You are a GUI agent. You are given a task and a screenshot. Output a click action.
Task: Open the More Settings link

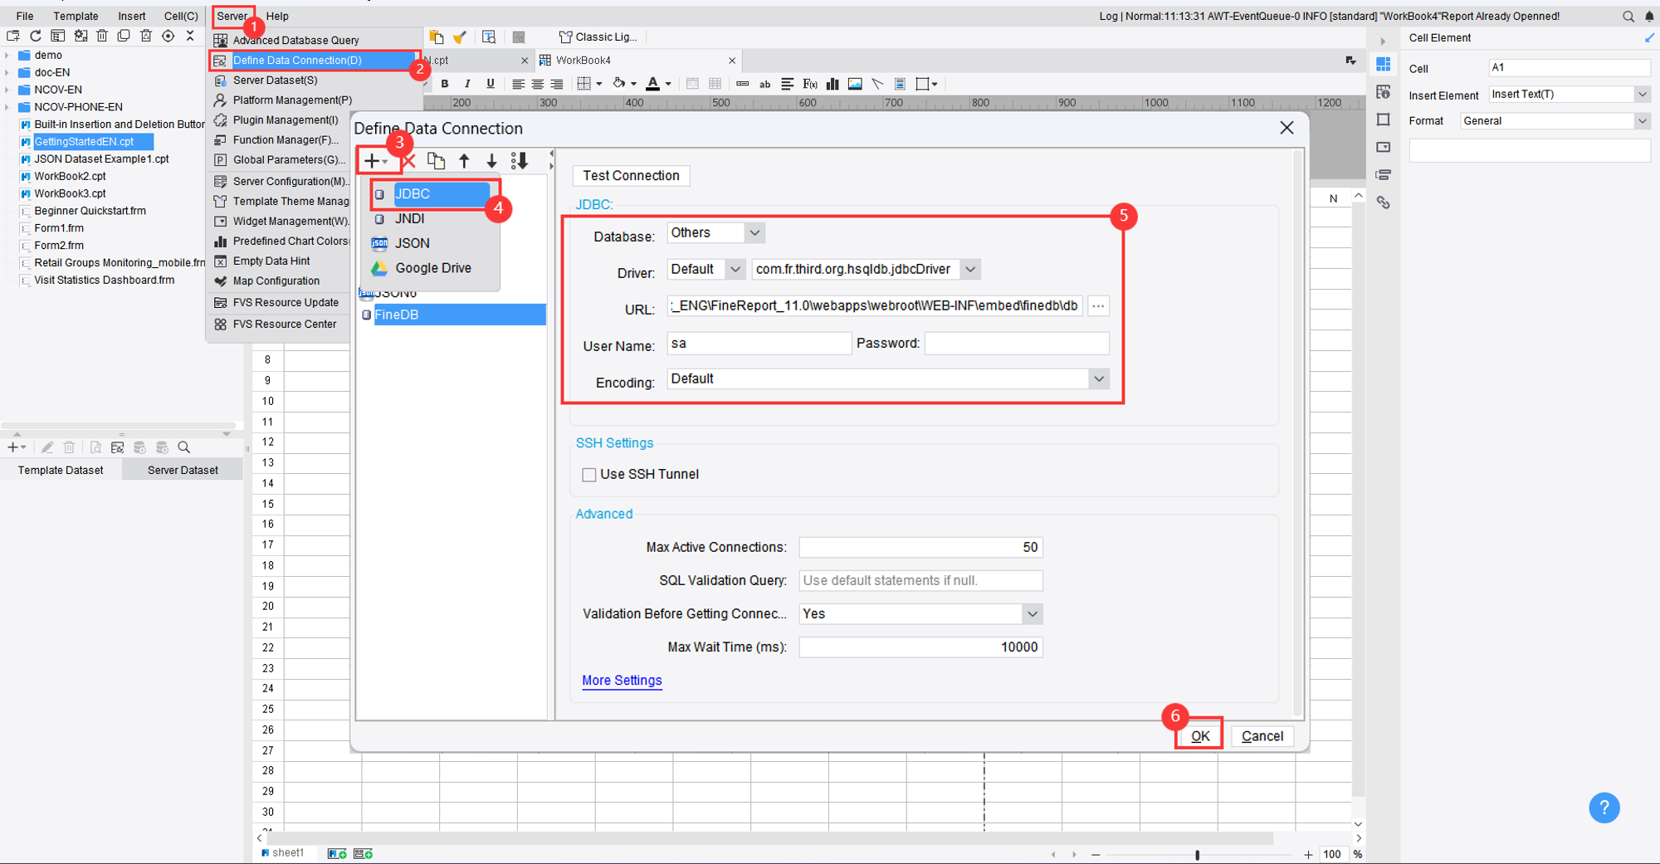[622, 681]
